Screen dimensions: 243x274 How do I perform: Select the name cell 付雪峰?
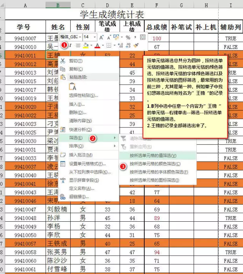pos(58,269)
